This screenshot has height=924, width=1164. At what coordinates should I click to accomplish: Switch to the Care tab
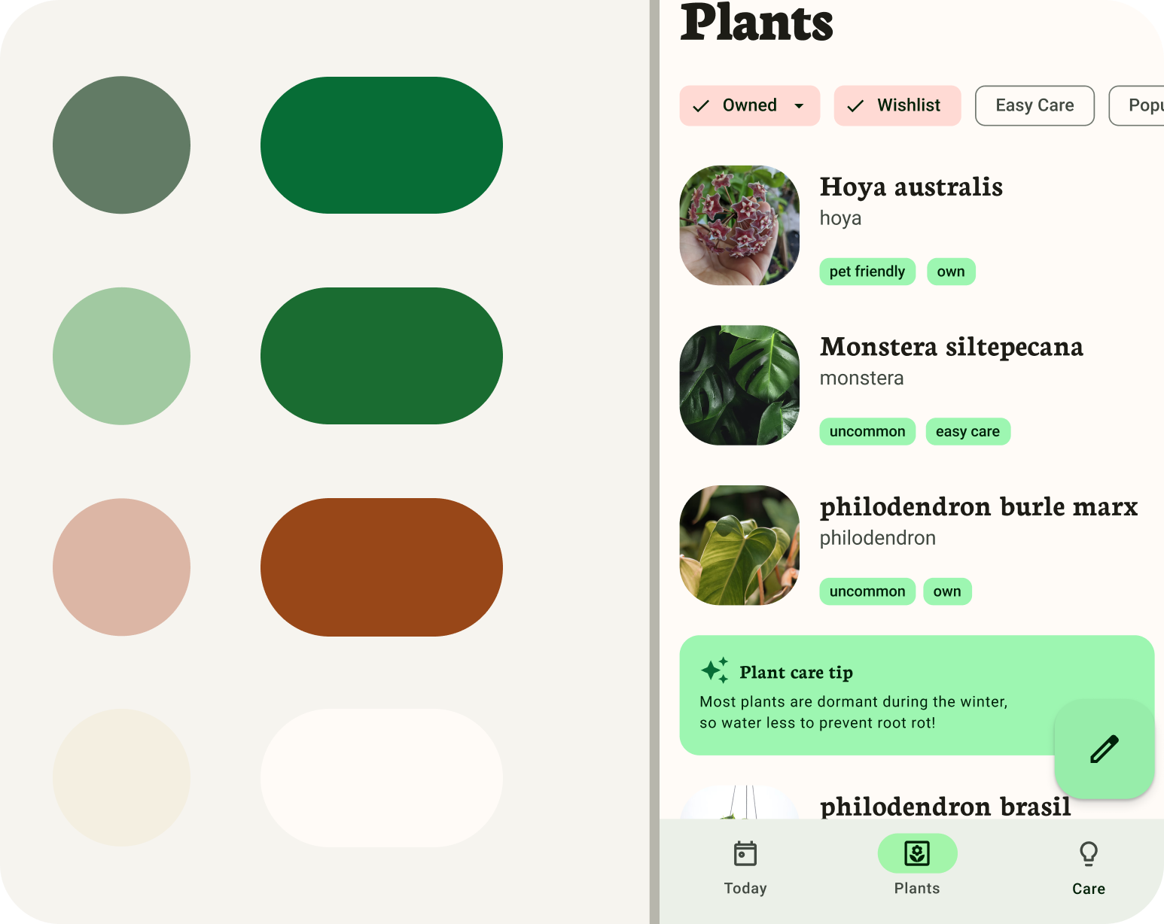coord(1089,867)
